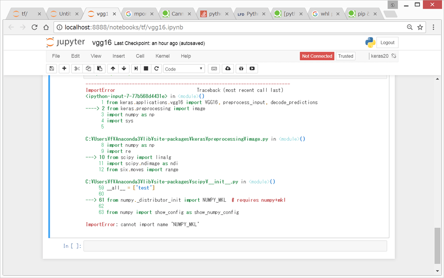Interrupt the kernel with the stop icon
444x278 pixels.
(x=146, y=68)
